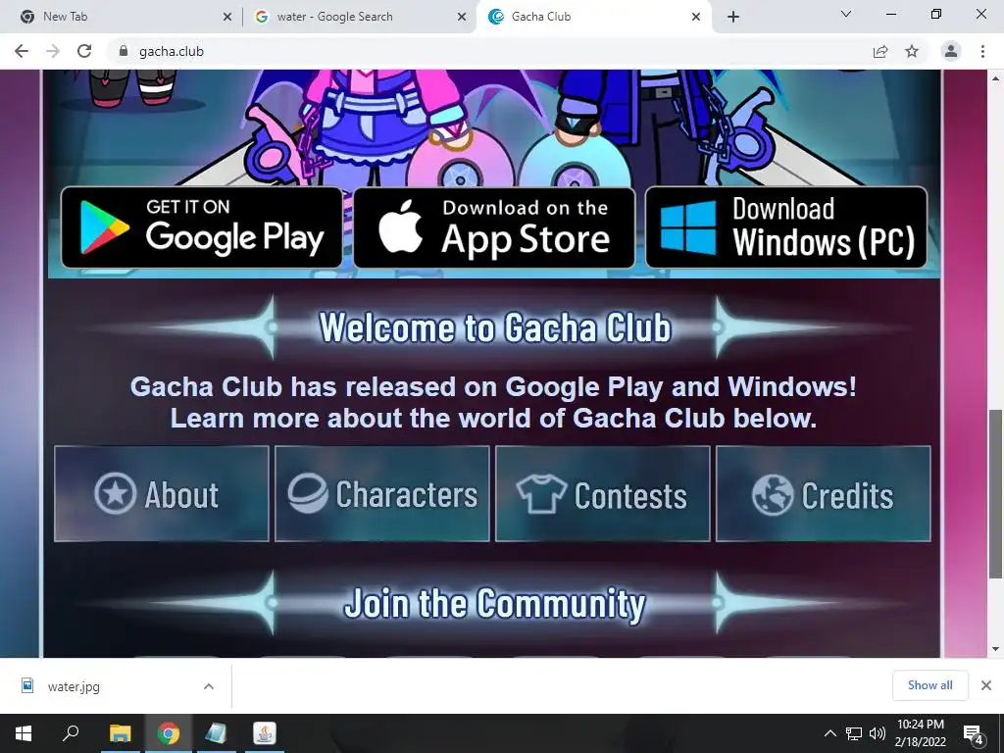Open Chrome's three-dot menu
1004x753 pixels.
tap(982, 51)
